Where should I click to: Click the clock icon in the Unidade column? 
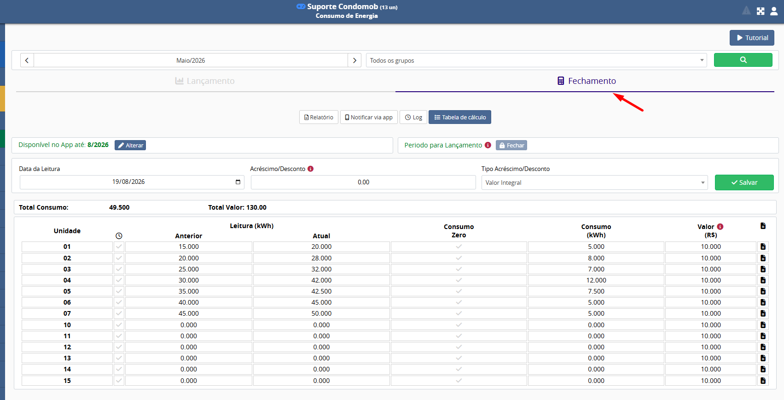119,236
